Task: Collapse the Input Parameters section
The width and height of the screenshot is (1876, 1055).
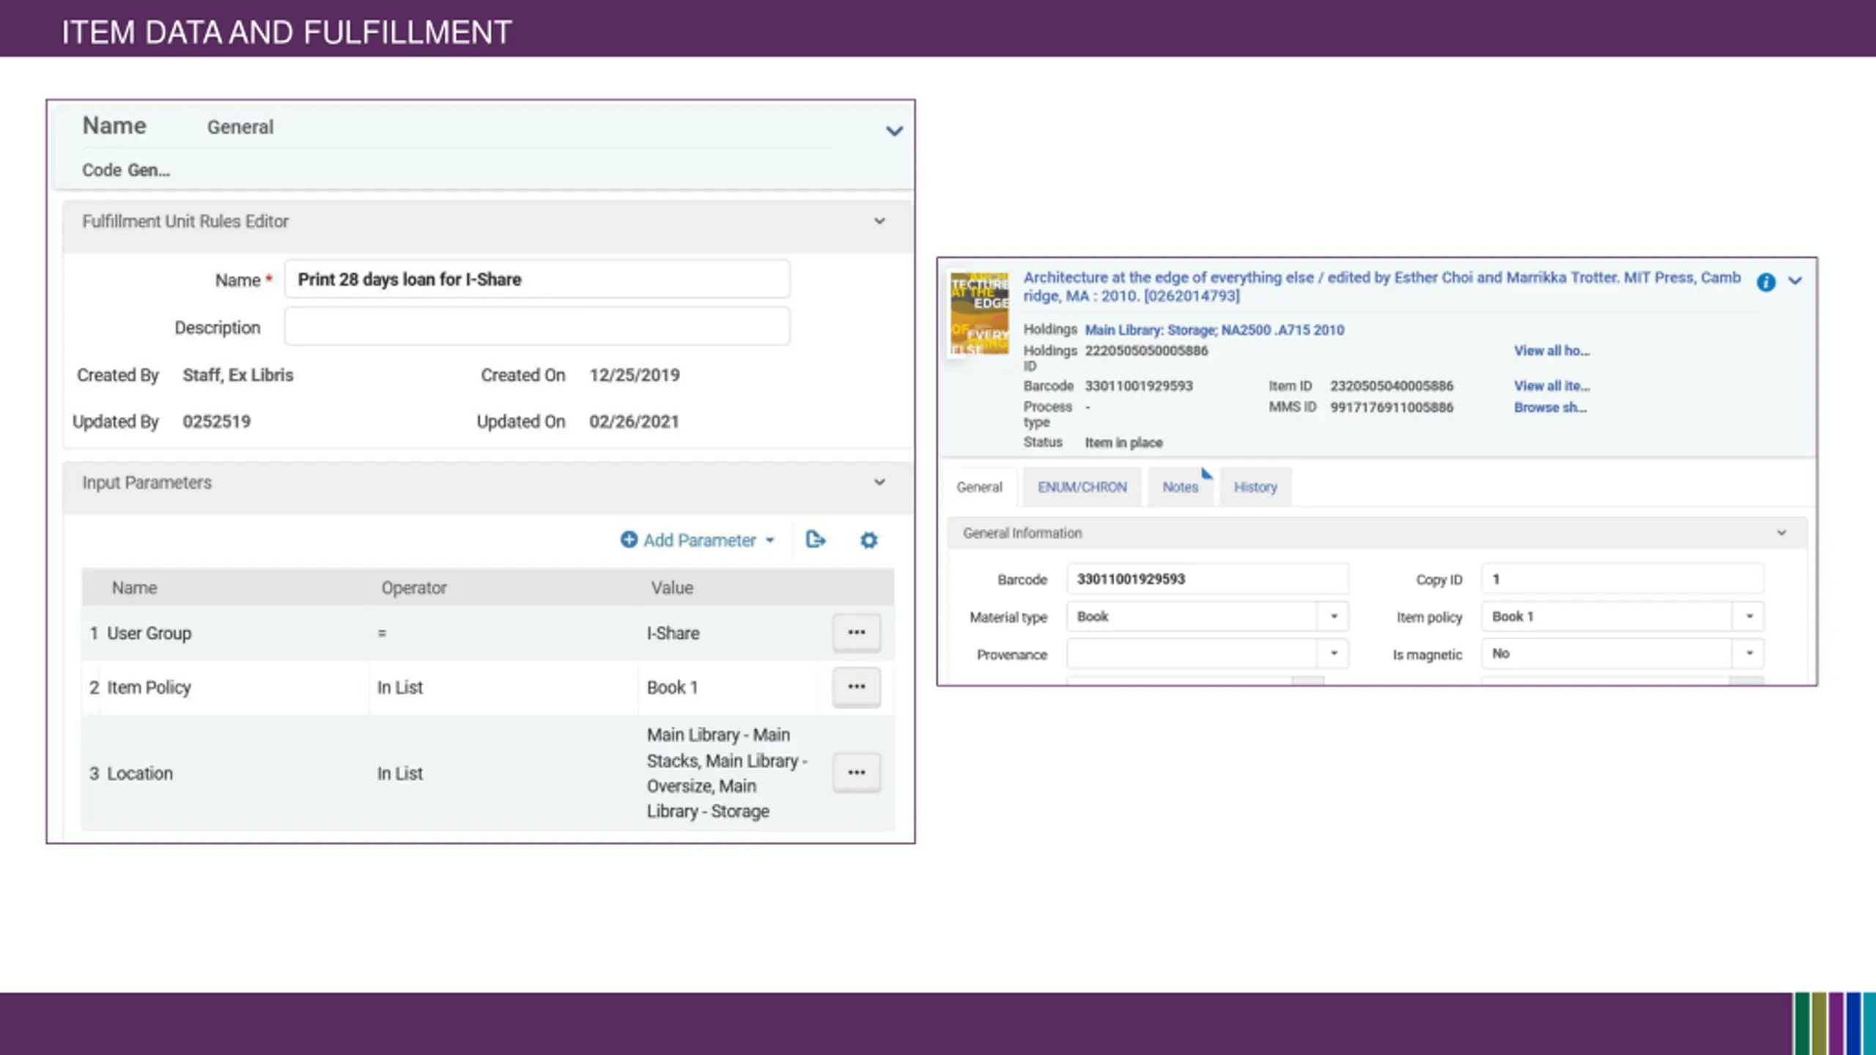Action: (x=879, y=482)
